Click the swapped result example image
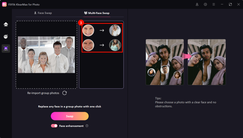Viewport: 243px width, 138px height. tap(207, 62)
